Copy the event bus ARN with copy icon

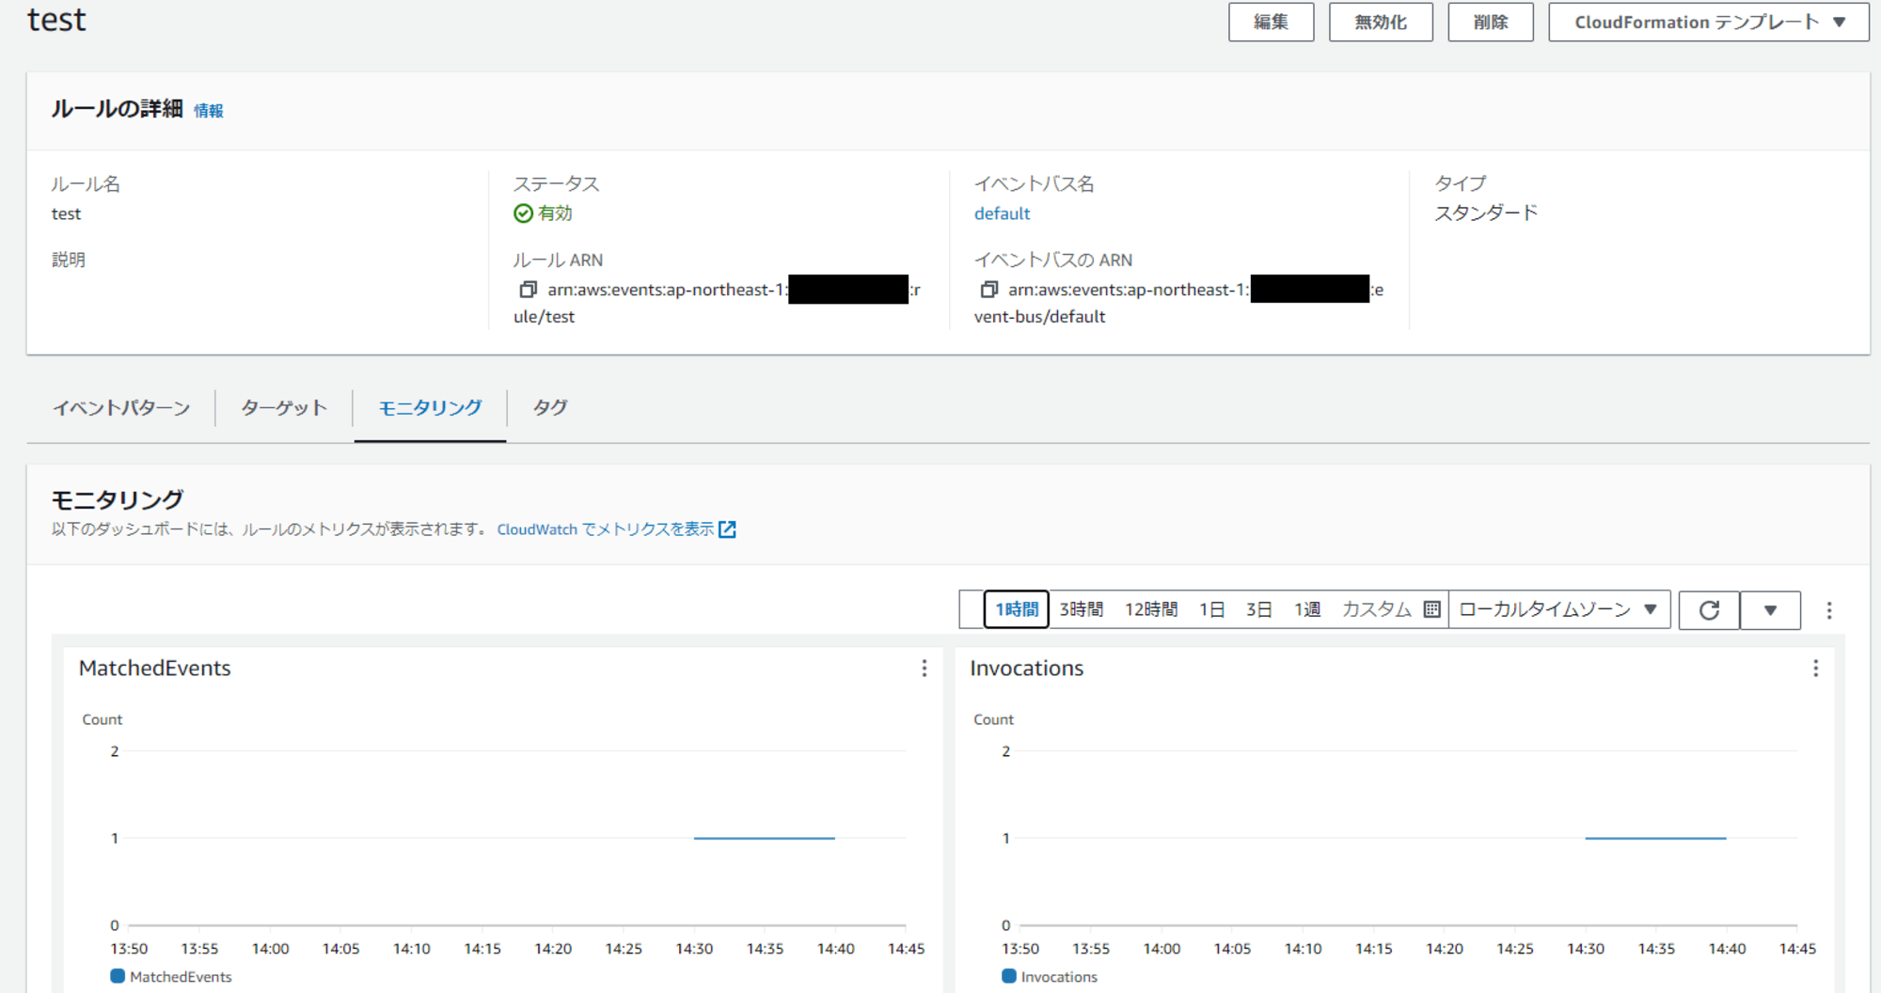988,290
